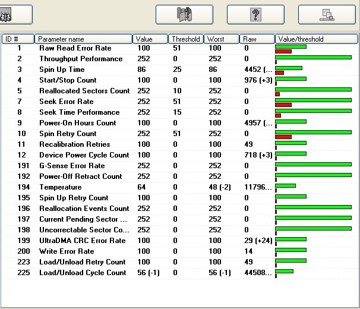Select the Power-On Hours Count row
This screenshot has width=360, height=309.
point(180,123)
